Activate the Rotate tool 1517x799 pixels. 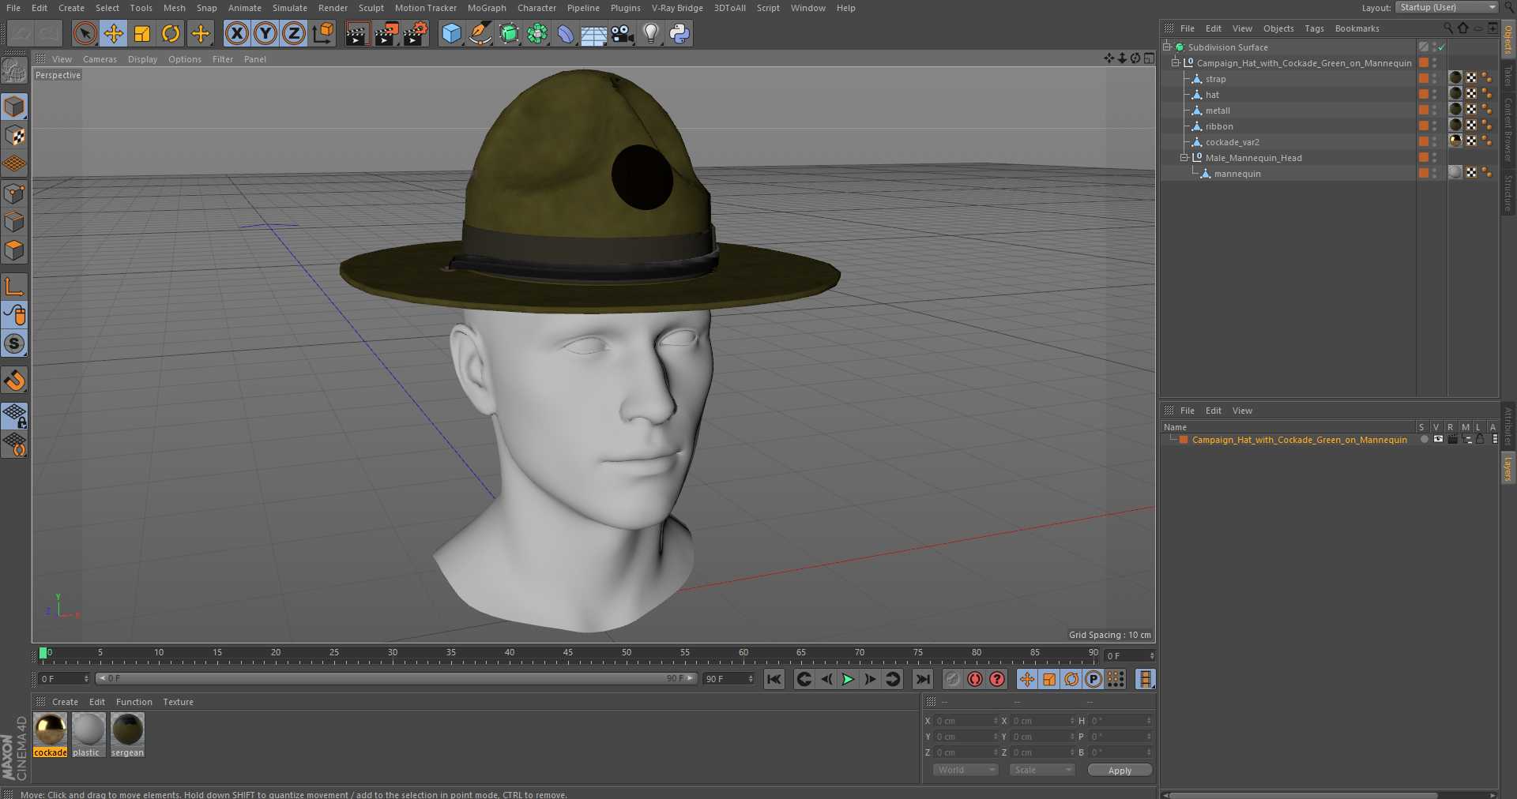[171, 33]
